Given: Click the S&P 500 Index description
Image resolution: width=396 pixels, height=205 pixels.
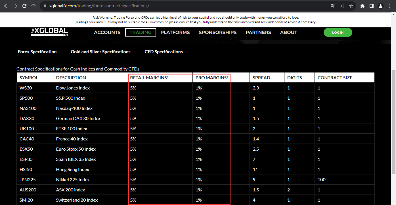Looking at the screenshot, I should (x=71, y=98).
